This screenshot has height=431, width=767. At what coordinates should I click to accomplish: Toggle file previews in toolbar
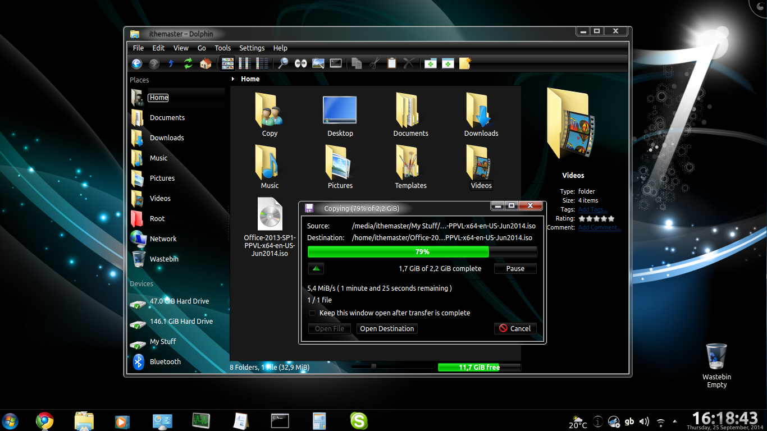click(x=318, y=63)
